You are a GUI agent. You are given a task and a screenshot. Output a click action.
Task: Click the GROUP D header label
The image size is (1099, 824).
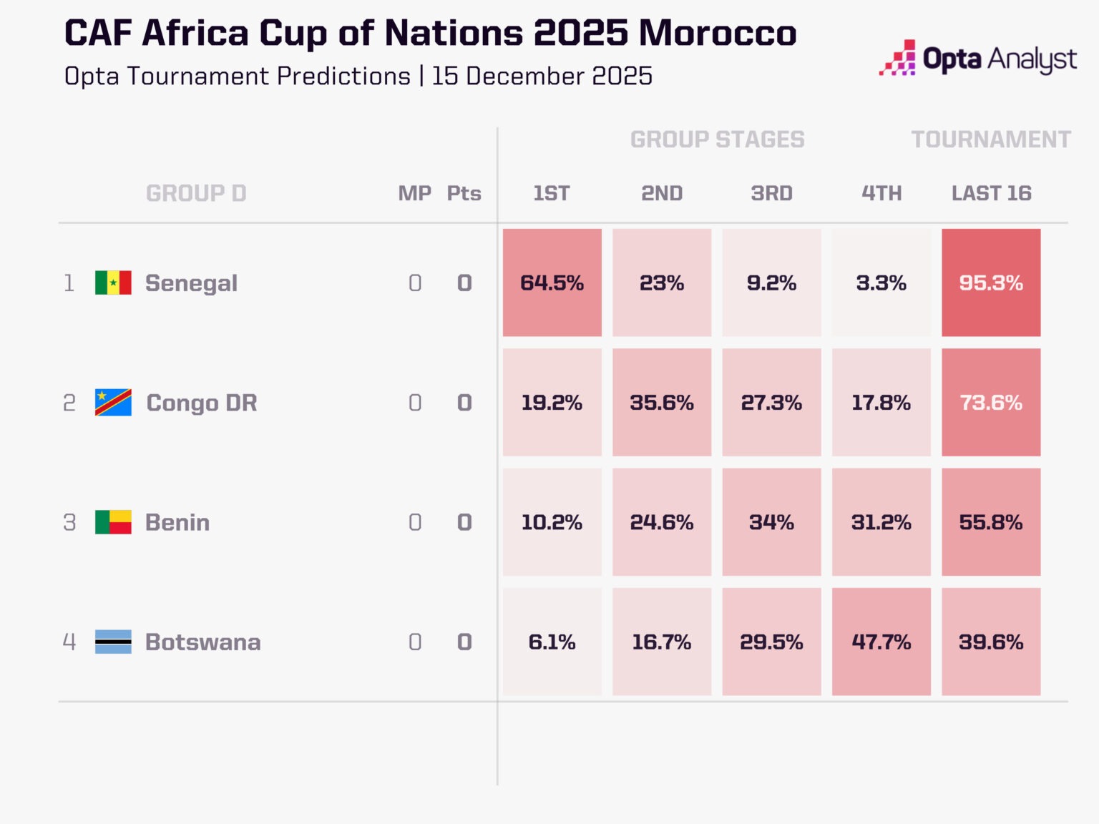pyautogui.click(x=196, y=193)
